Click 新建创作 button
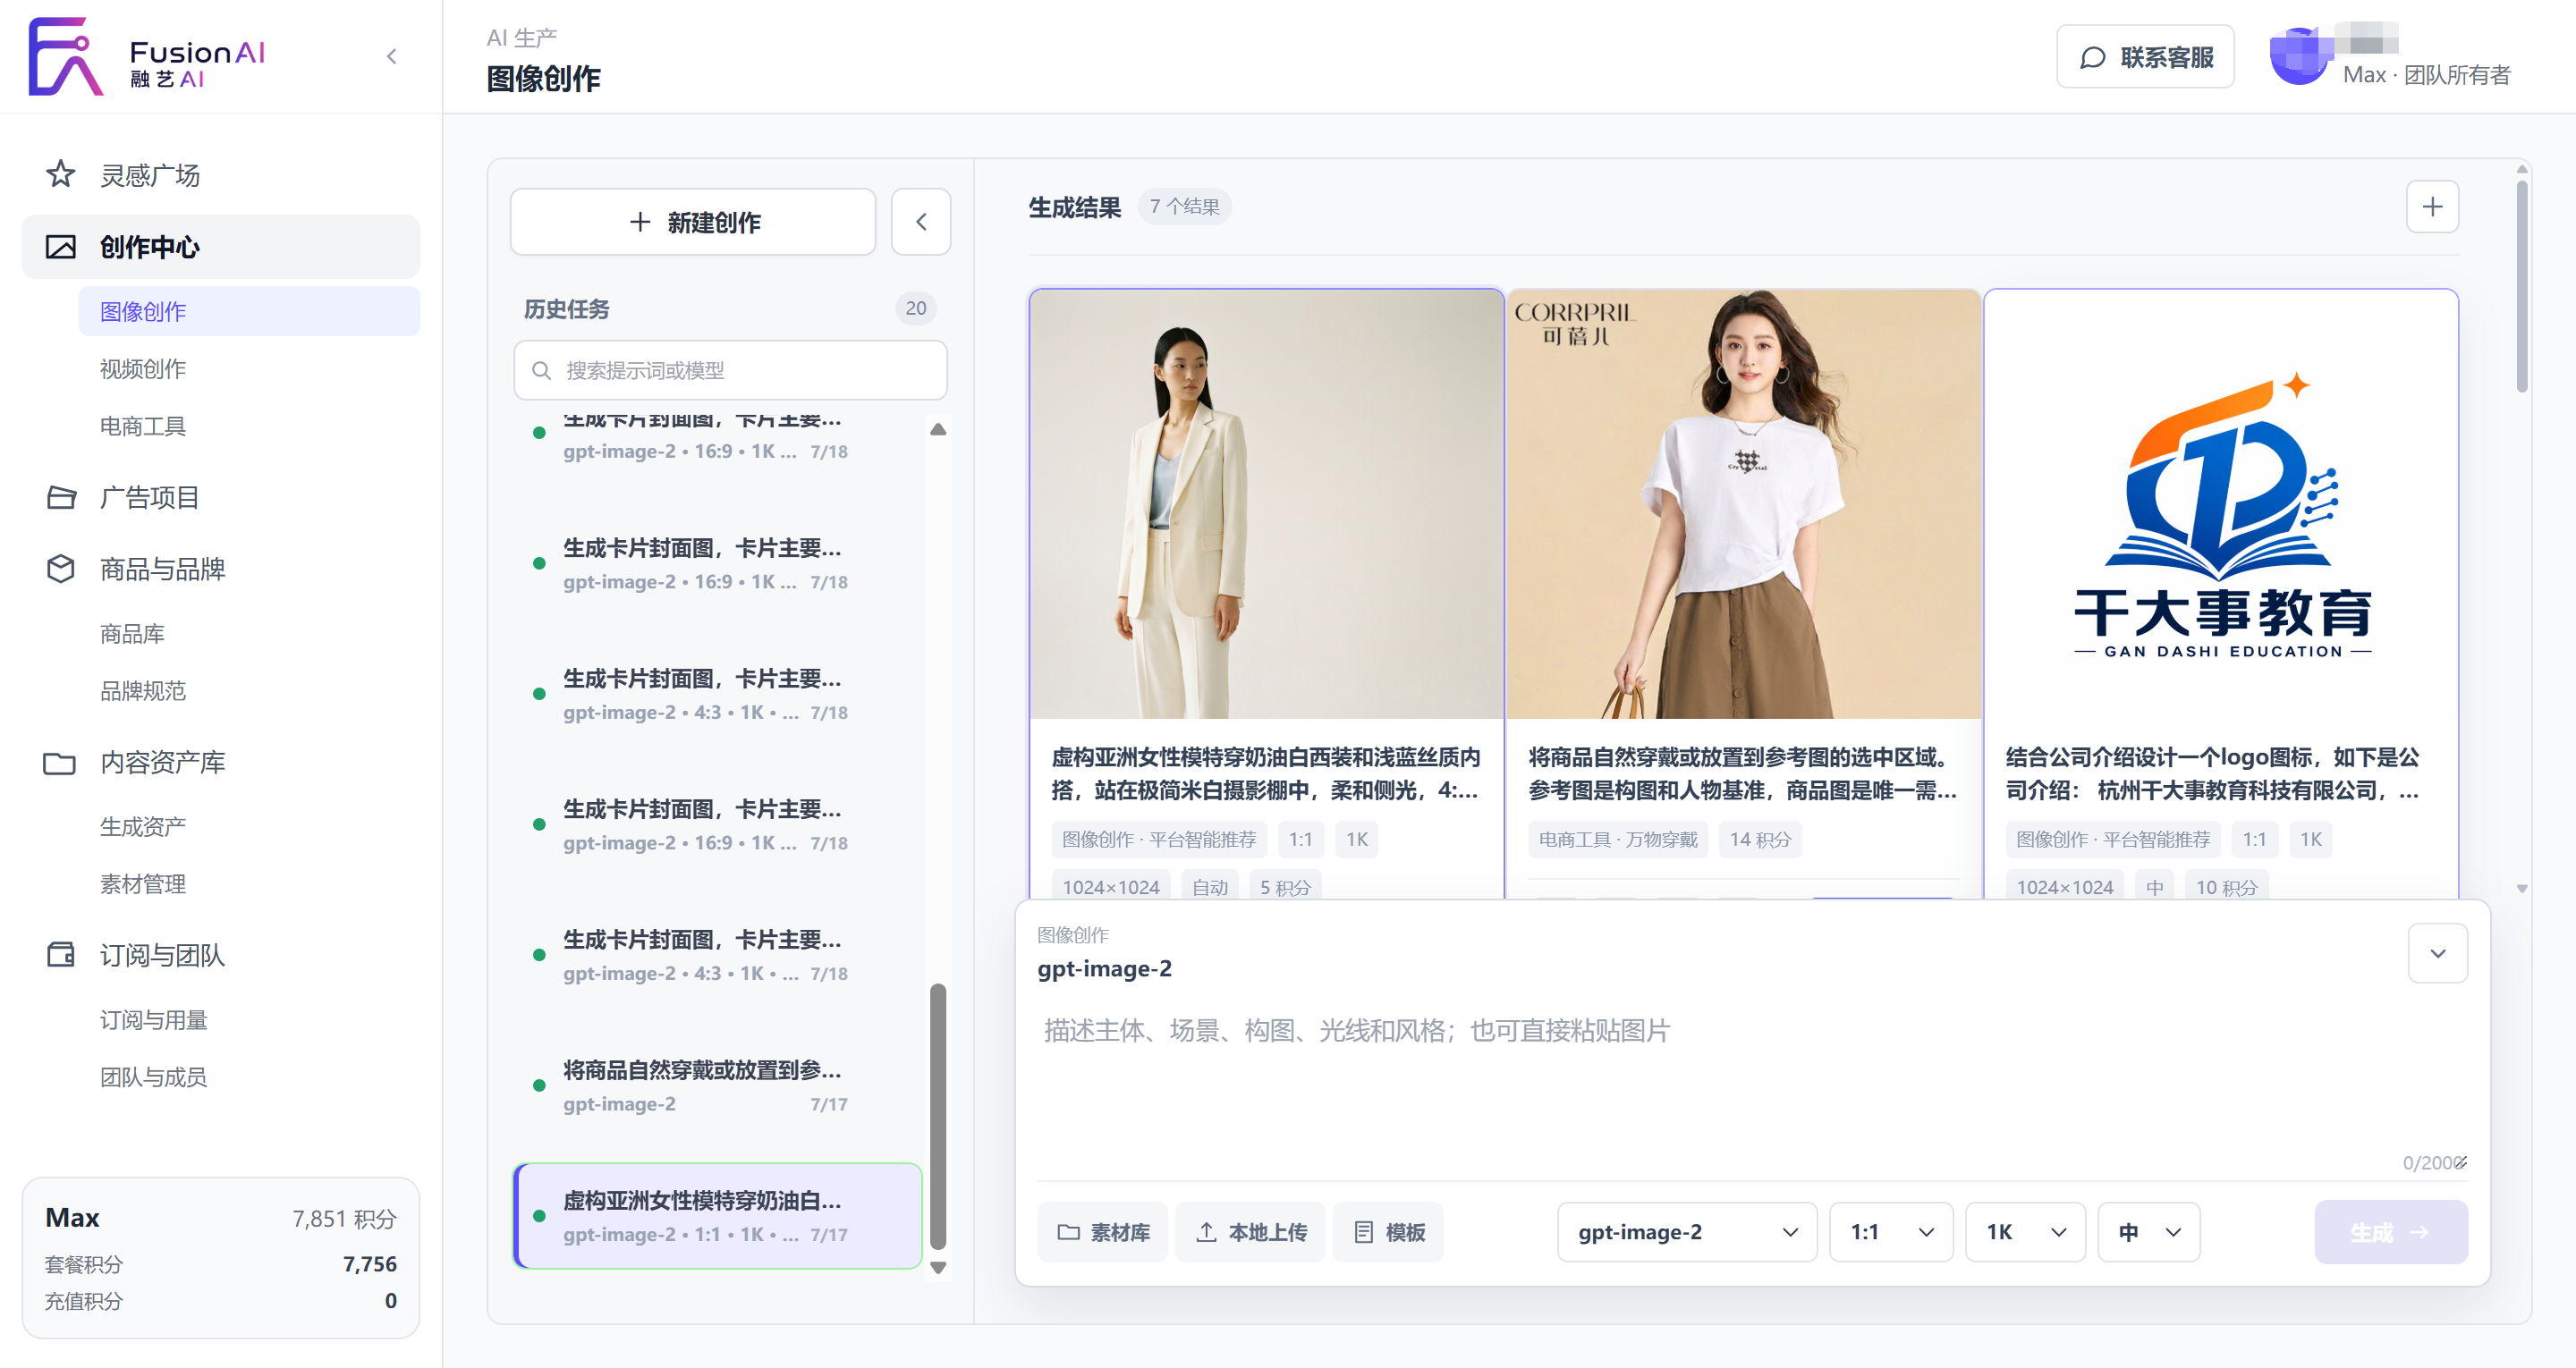The image size is (2576, 1368). (693, 222)
